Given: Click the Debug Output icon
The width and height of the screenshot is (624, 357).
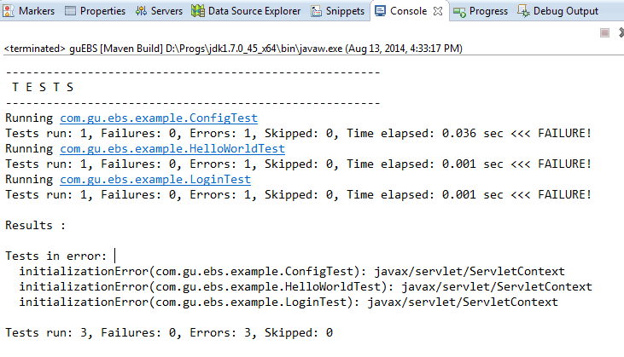Looking at the screenshot, I should pyautogui.click(x=523, y=11).
